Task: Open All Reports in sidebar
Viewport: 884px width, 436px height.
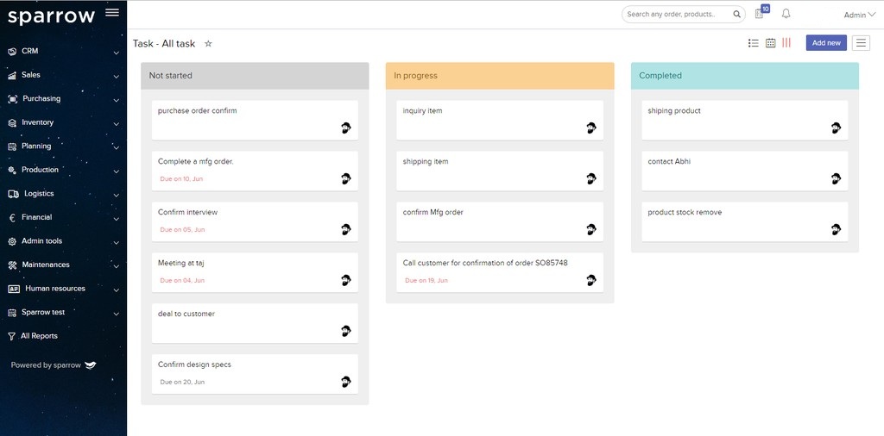Action: [39, 336]
